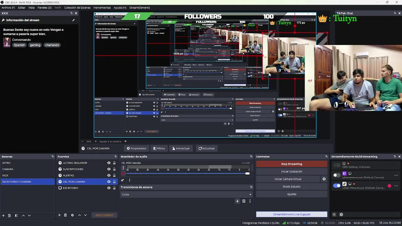This screenshot has width=402, height=226.
Task: Unlock the ULTIMO SEGUIDOR source
Action: [x=114, y=163]
